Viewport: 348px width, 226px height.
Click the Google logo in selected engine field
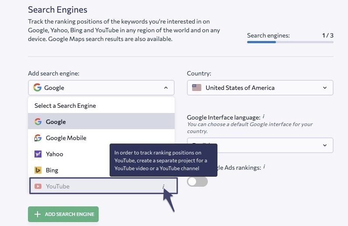pos(37,87)
